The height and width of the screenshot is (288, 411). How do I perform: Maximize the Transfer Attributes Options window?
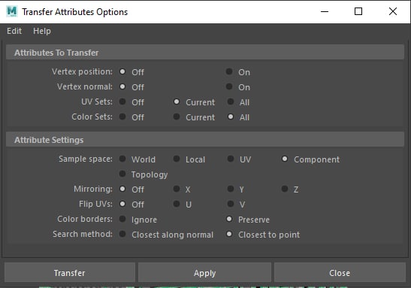[x=358, y=11]
